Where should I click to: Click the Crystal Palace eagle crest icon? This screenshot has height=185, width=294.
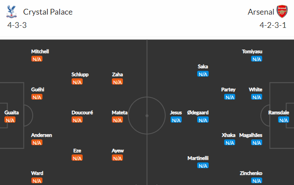tap(11, 12)
